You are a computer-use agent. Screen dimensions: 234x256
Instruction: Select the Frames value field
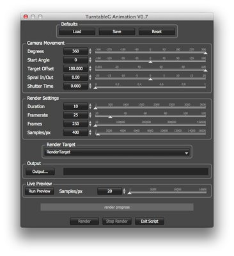(x=75, y=124)
